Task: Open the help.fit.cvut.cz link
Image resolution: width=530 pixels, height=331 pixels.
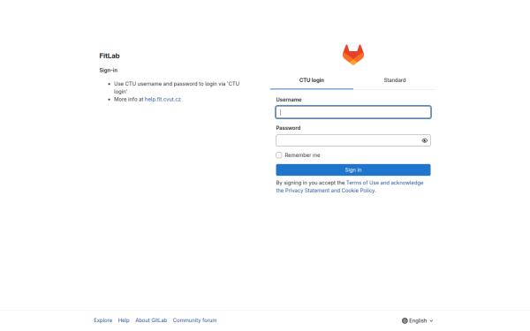Action: click(163, 99)
